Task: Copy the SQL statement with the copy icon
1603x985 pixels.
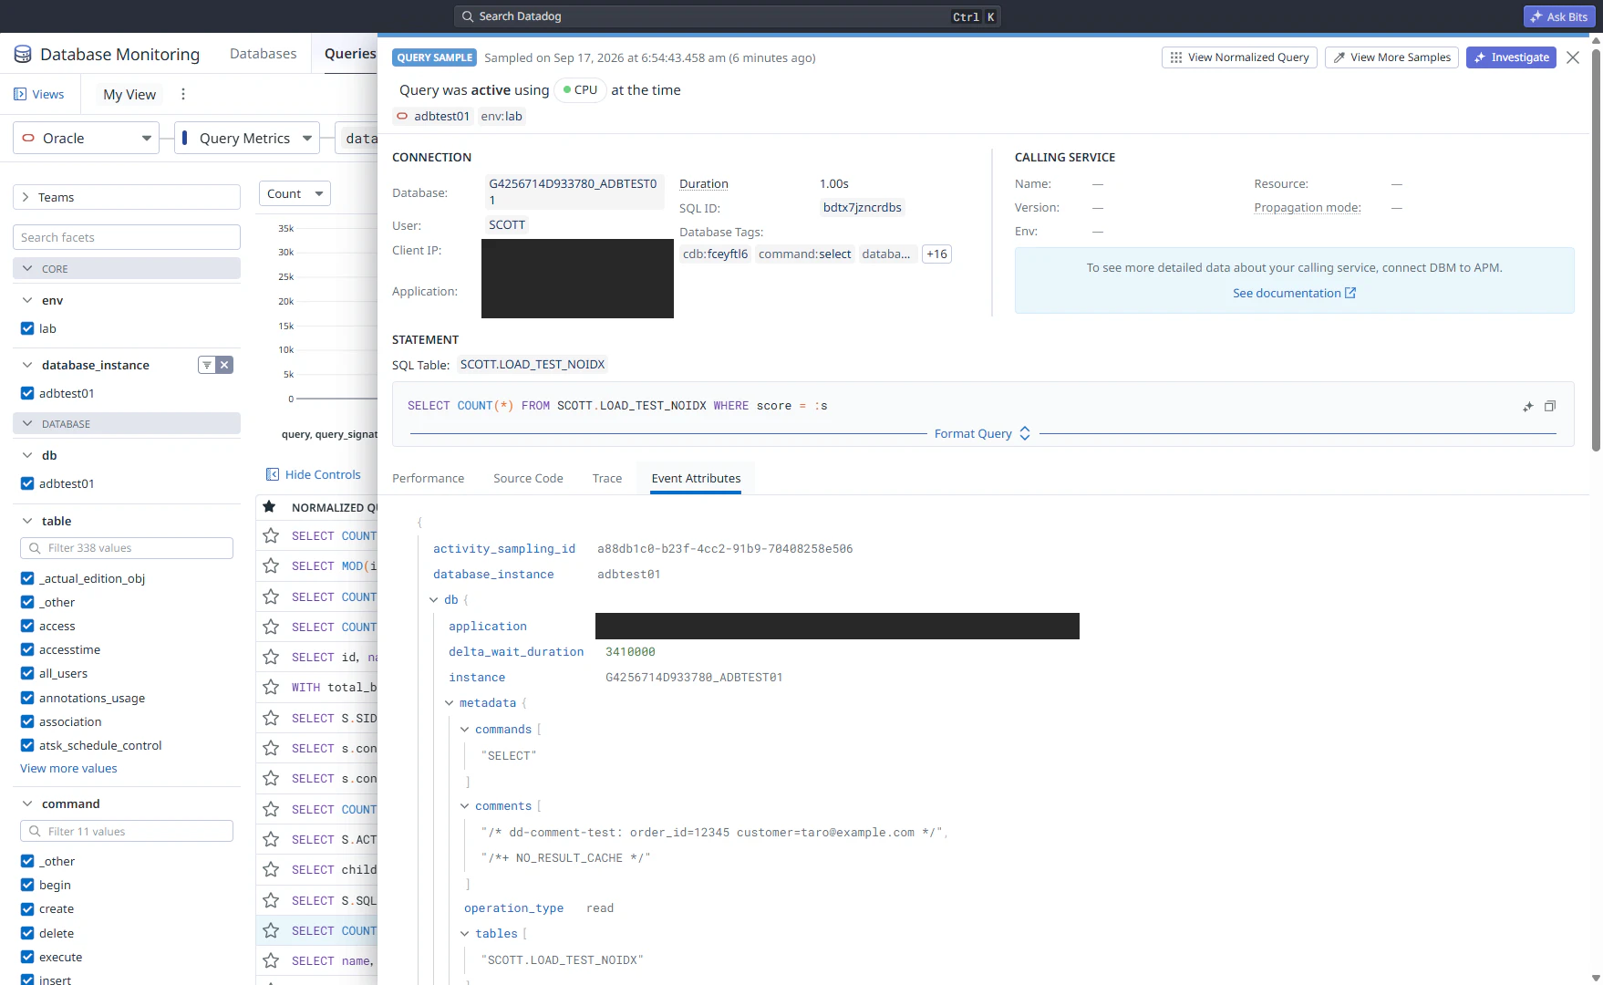Action: point(1550,407)
